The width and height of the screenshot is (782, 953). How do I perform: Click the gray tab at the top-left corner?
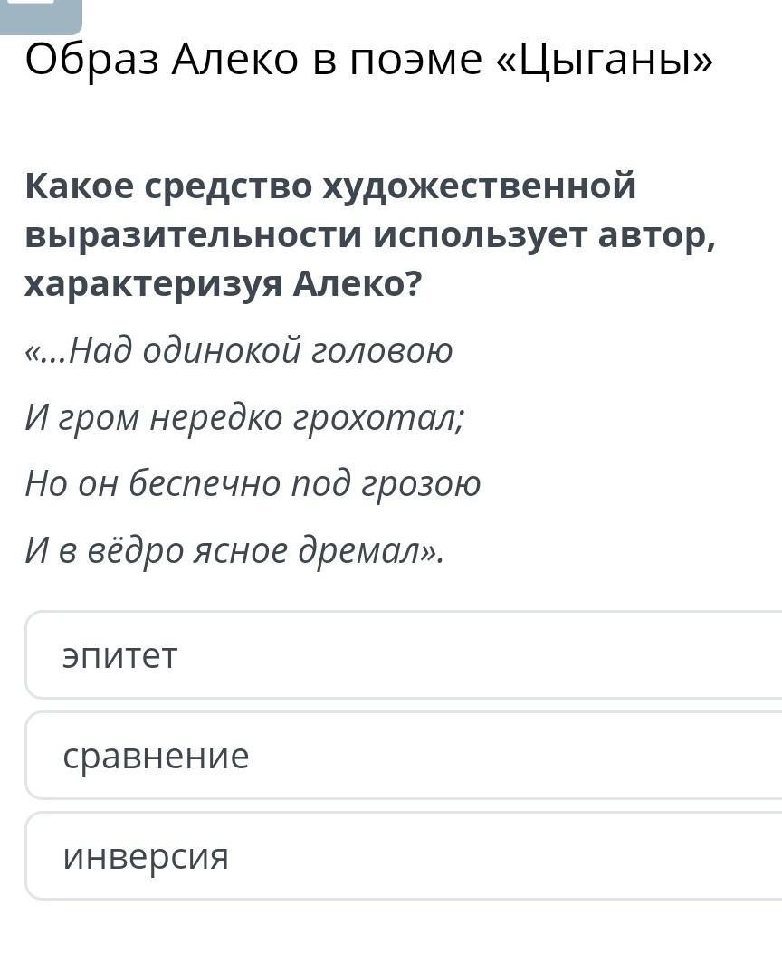(41, 16)
